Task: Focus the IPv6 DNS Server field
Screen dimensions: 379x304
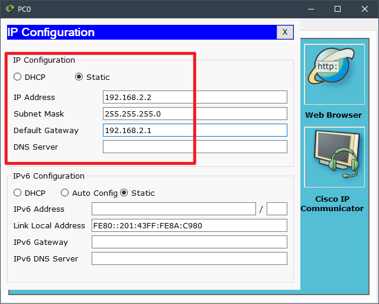Action: (189, 258)
